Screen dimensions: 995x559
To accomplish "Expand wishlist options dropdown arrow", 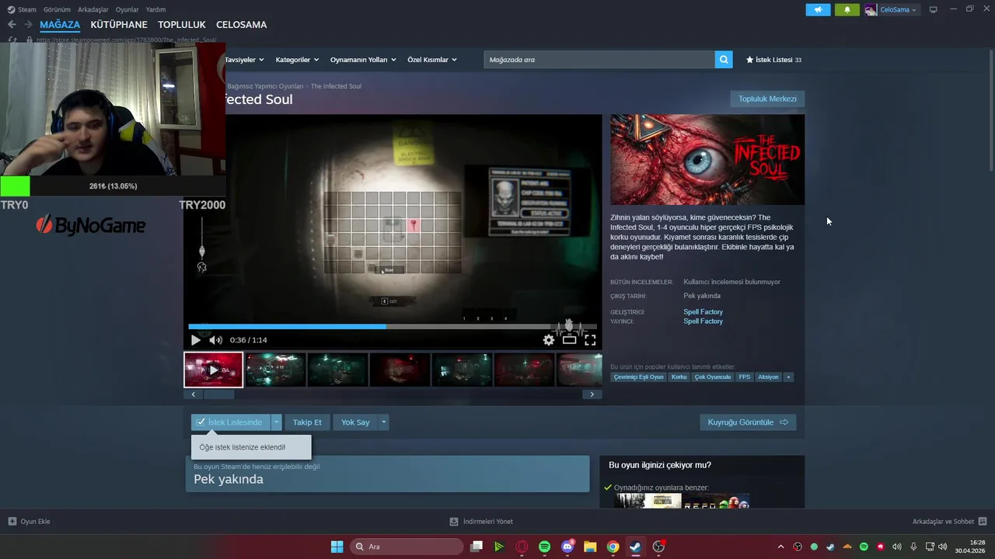I will point(276,422).
